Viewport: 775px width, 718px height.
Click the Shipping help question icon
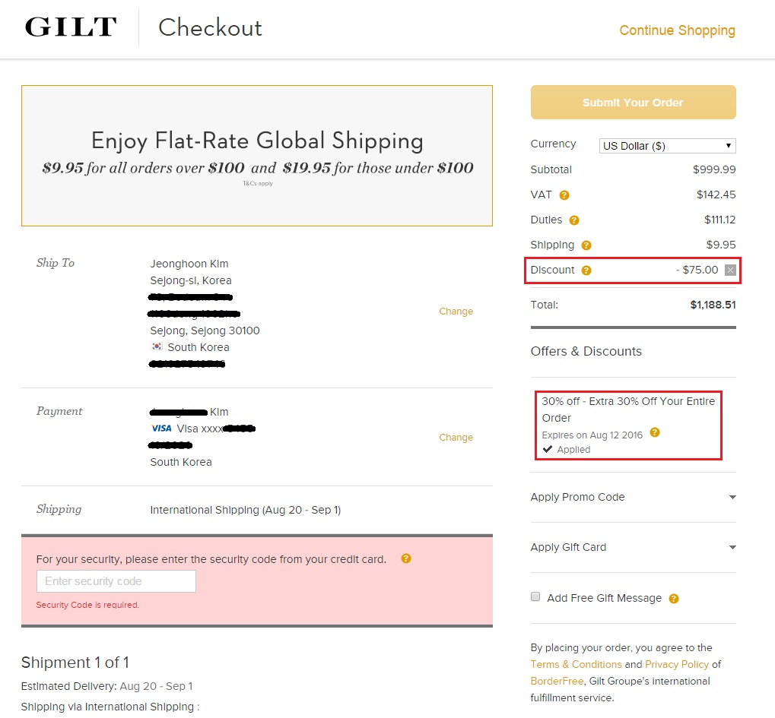point(586,245)
